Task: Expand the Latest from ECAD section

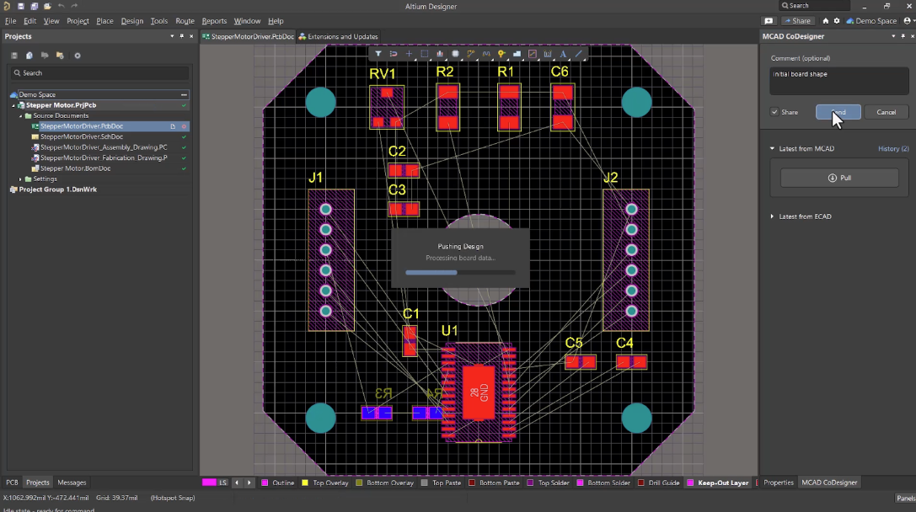Action: (x=773, y=216)
